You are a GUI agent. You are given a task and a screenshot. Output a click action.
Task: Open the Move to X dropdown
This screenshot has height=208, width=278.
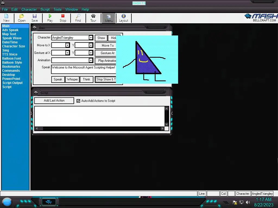coord(67,45)
